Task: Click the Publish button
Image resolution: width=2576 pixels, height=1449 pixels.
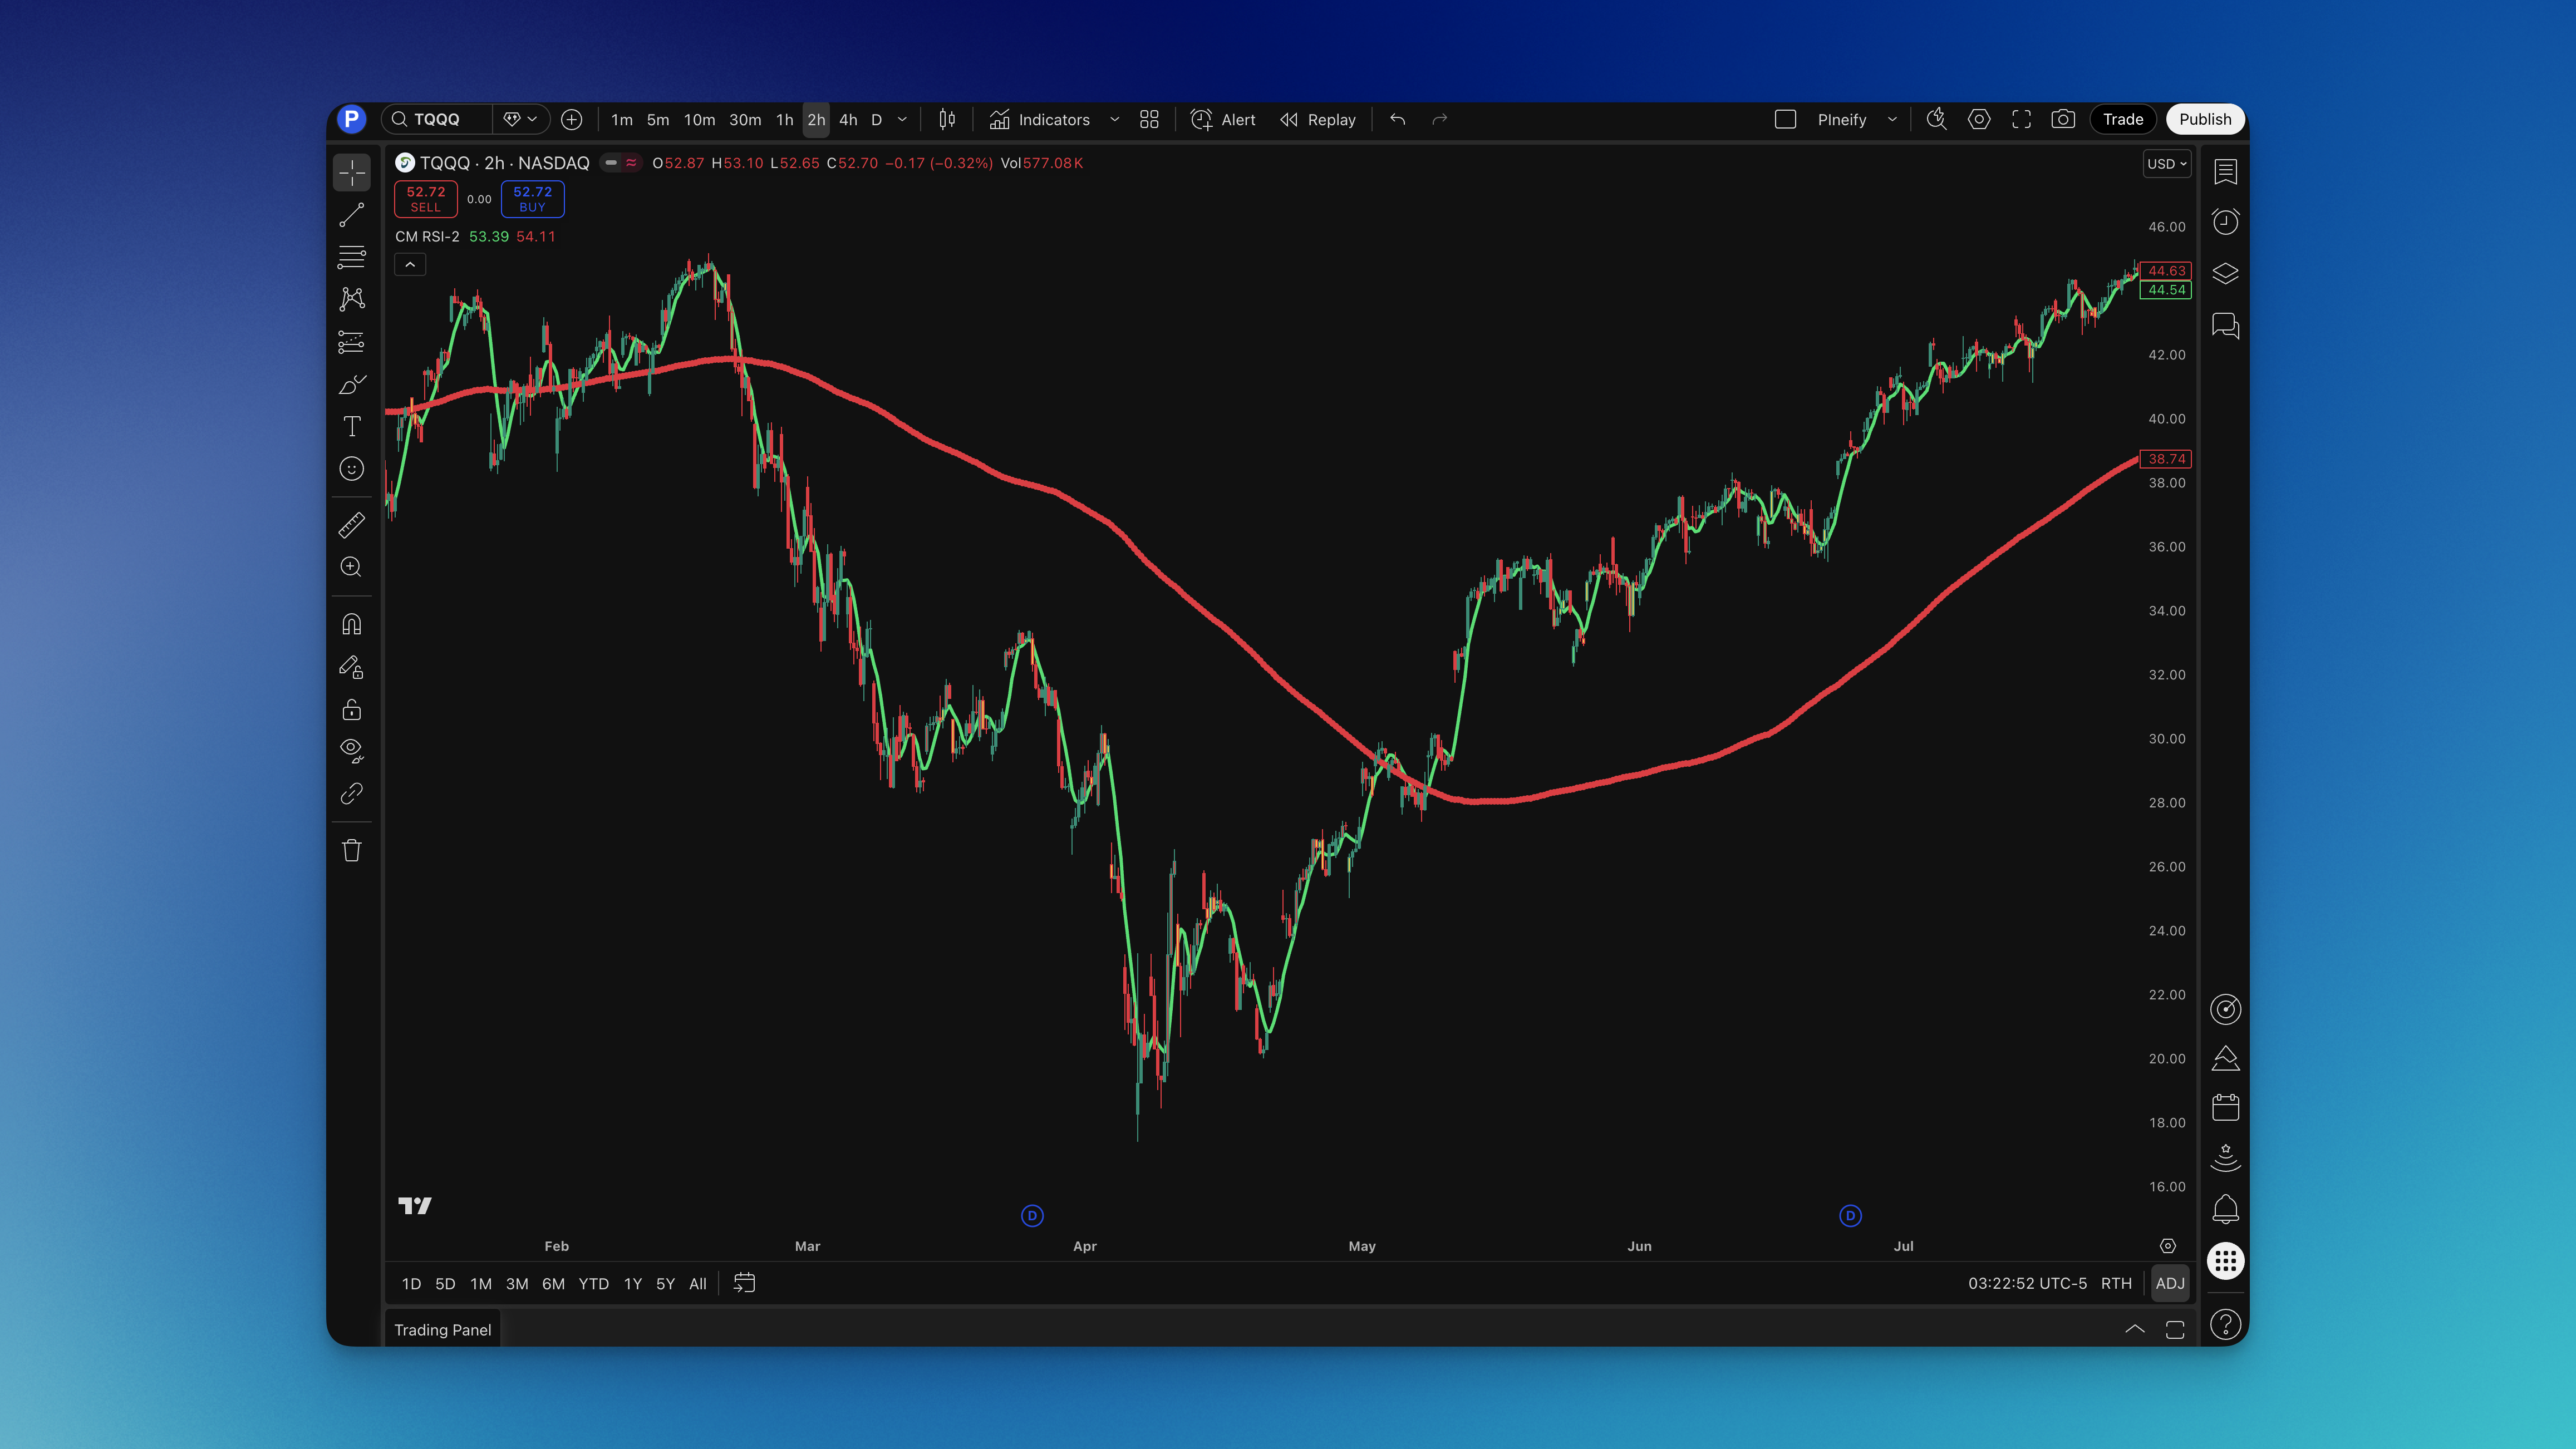Action: (x=2205, y=120)
